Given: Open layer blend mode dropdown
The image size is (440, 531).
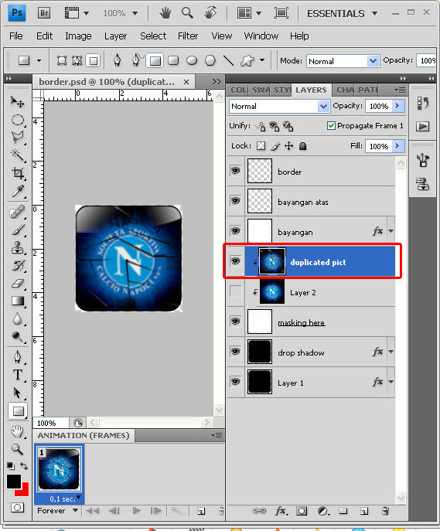Looking at the screenshot, I should coord(323,107).
